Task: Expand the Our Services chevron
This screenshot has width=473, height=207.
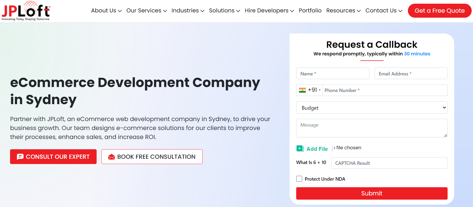Action: coord(165,11)
